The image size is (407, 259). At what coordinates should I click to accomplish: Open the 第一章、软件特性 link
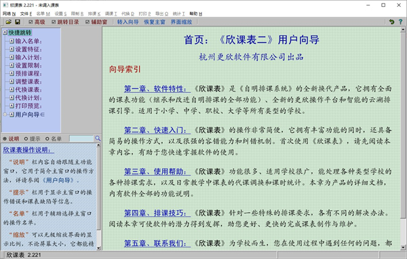157,89
